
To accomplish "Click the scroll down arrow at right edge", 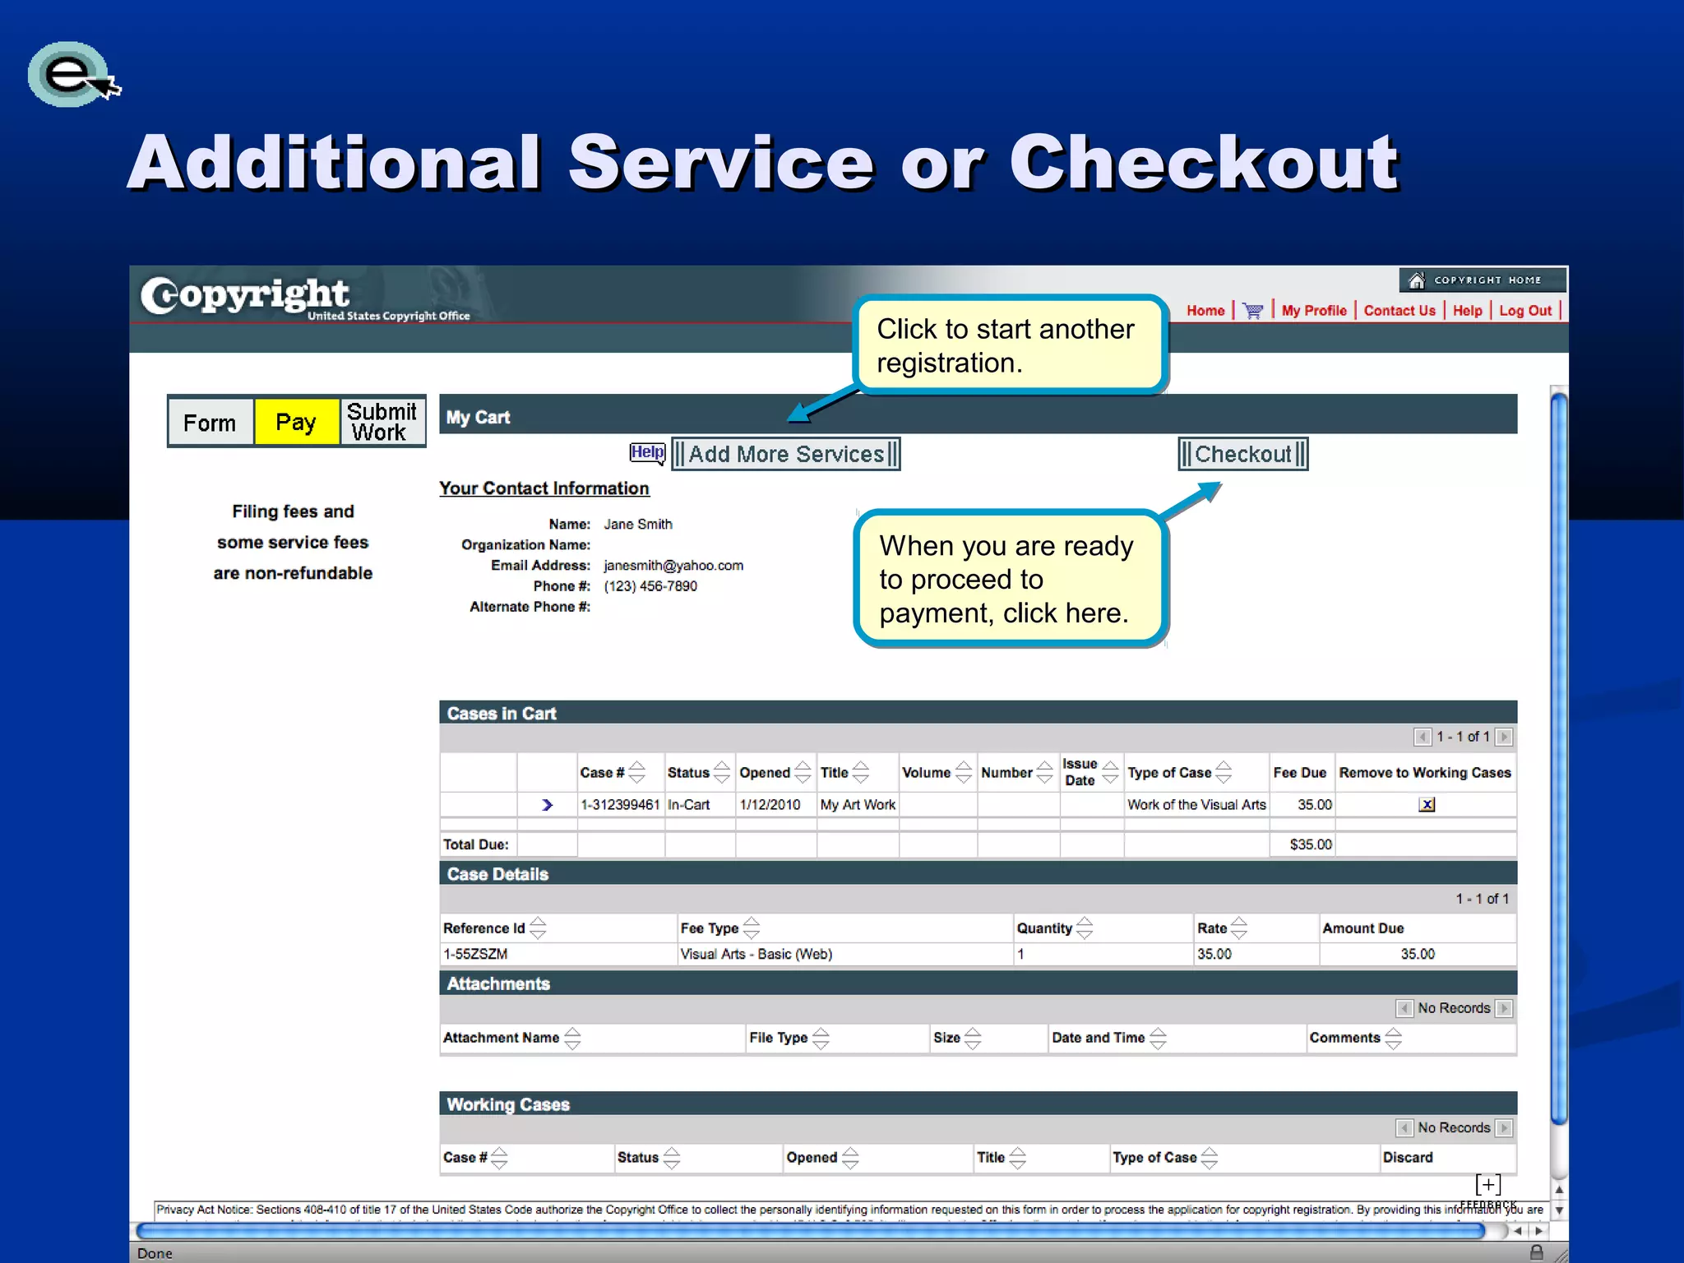I will pos(1559,1210).
